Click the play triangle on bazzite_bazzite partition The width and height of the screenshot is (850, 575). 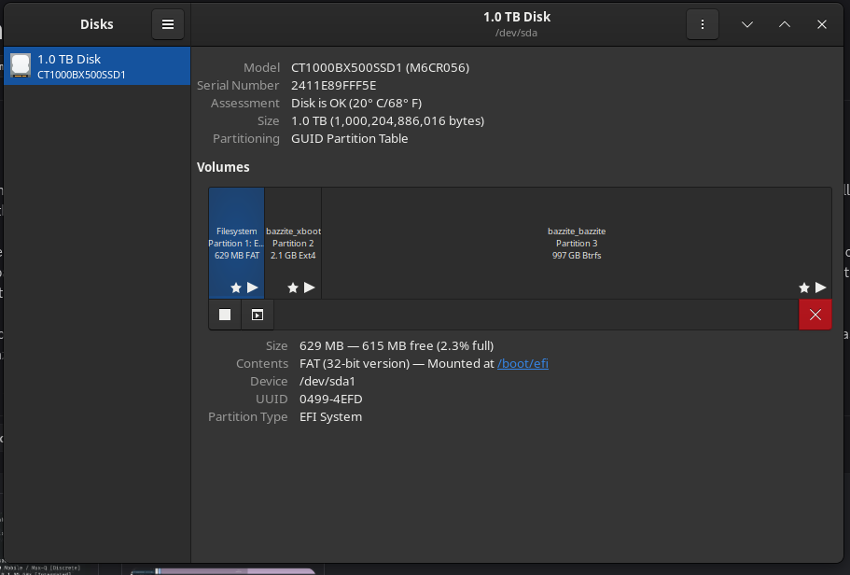[821, 287]
